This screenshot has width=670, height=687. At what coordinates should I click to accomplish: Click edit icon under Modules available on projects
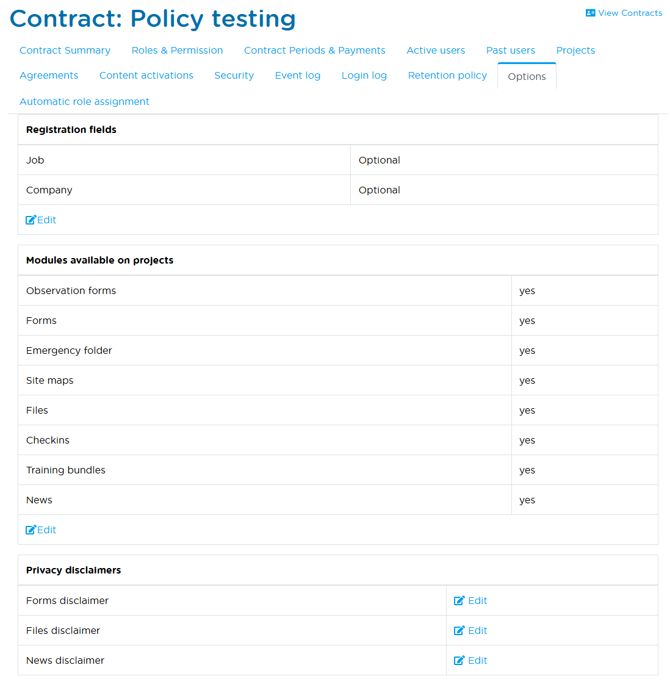(31, 530)
